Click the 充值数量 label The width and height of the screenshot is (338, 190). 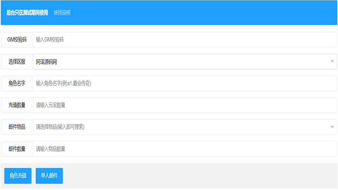pyautogui.click(x=17, y=105)
